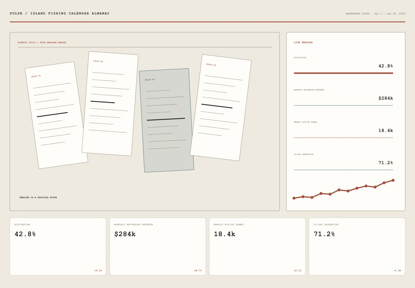The image size is (415, 288).
Task: Click the "Pulse / Island Fishing Calendar Almanac" title
Action: click(60, 14)
